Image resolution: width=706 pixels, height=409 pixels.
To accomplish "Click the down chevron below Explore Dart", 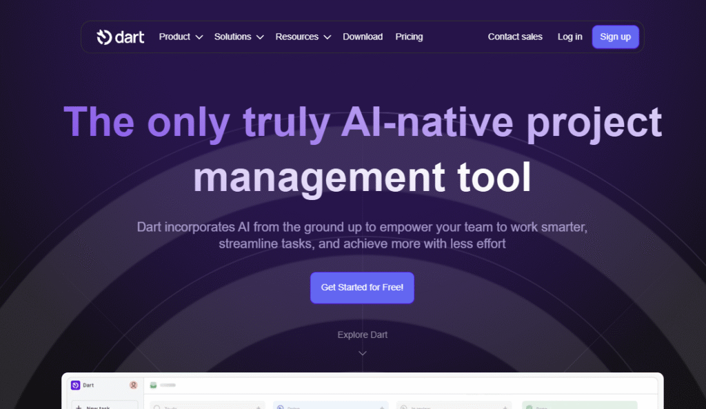I will click(x=363, y=353).
